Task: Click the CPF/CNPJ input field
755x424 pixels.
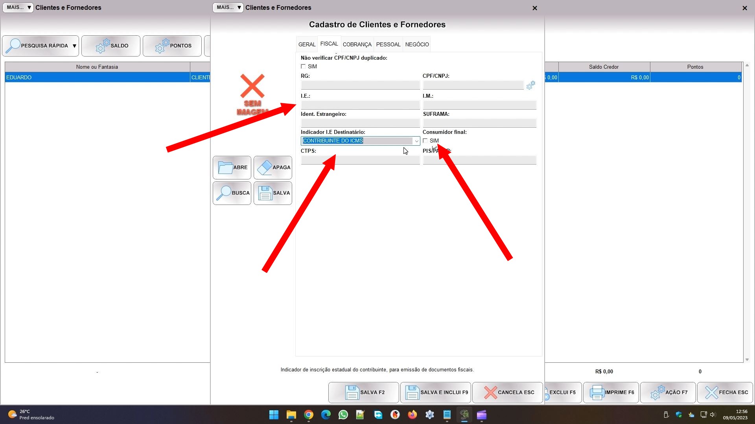Action: (473, 85)
